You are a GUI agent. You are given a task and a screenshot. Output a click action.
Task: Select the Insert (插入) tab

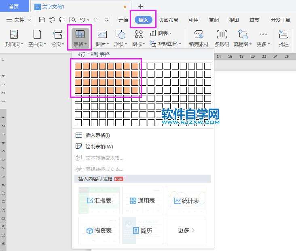pyautogui.click(x=143, y=20)
